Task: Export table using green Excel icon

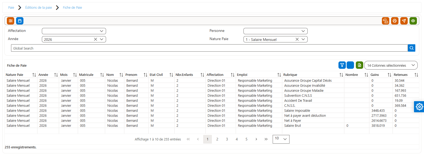Action: click(360, 65)
